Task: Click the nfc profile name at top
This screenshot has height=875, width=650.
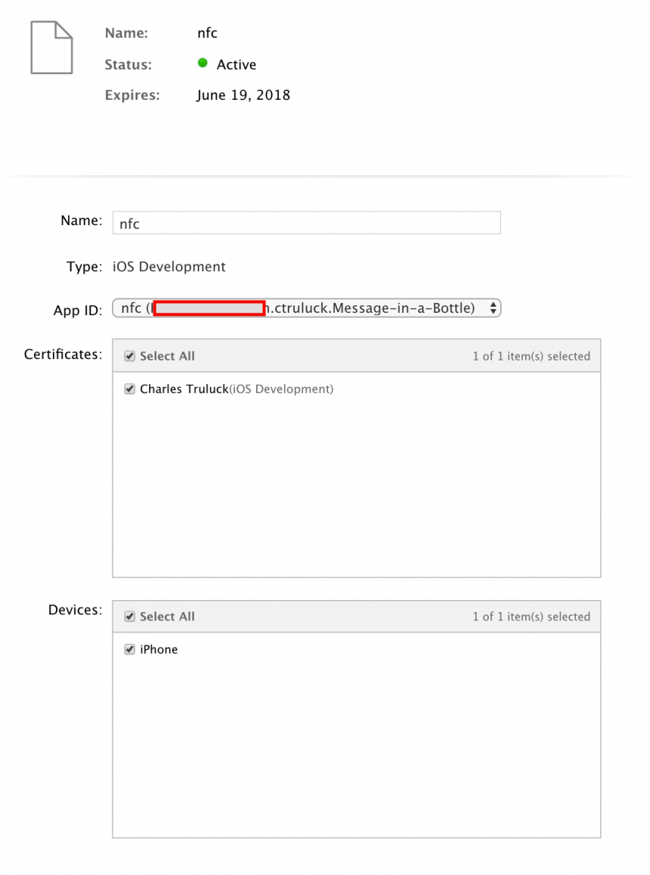Action: (x=206, y=32)
